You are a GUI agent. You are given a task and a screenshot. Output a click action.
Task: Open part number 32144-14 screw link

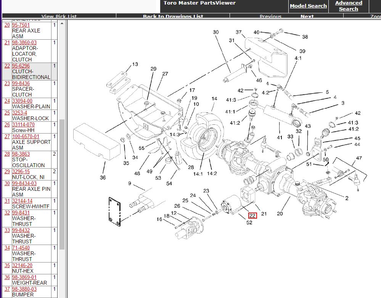tap(22, 201)
